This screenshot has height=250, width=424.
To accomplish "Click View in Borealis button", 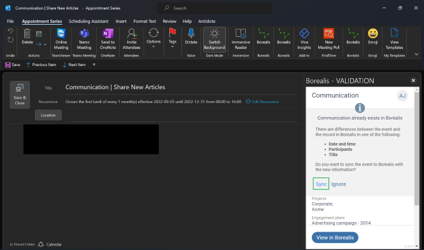I will tap(335, 237).
